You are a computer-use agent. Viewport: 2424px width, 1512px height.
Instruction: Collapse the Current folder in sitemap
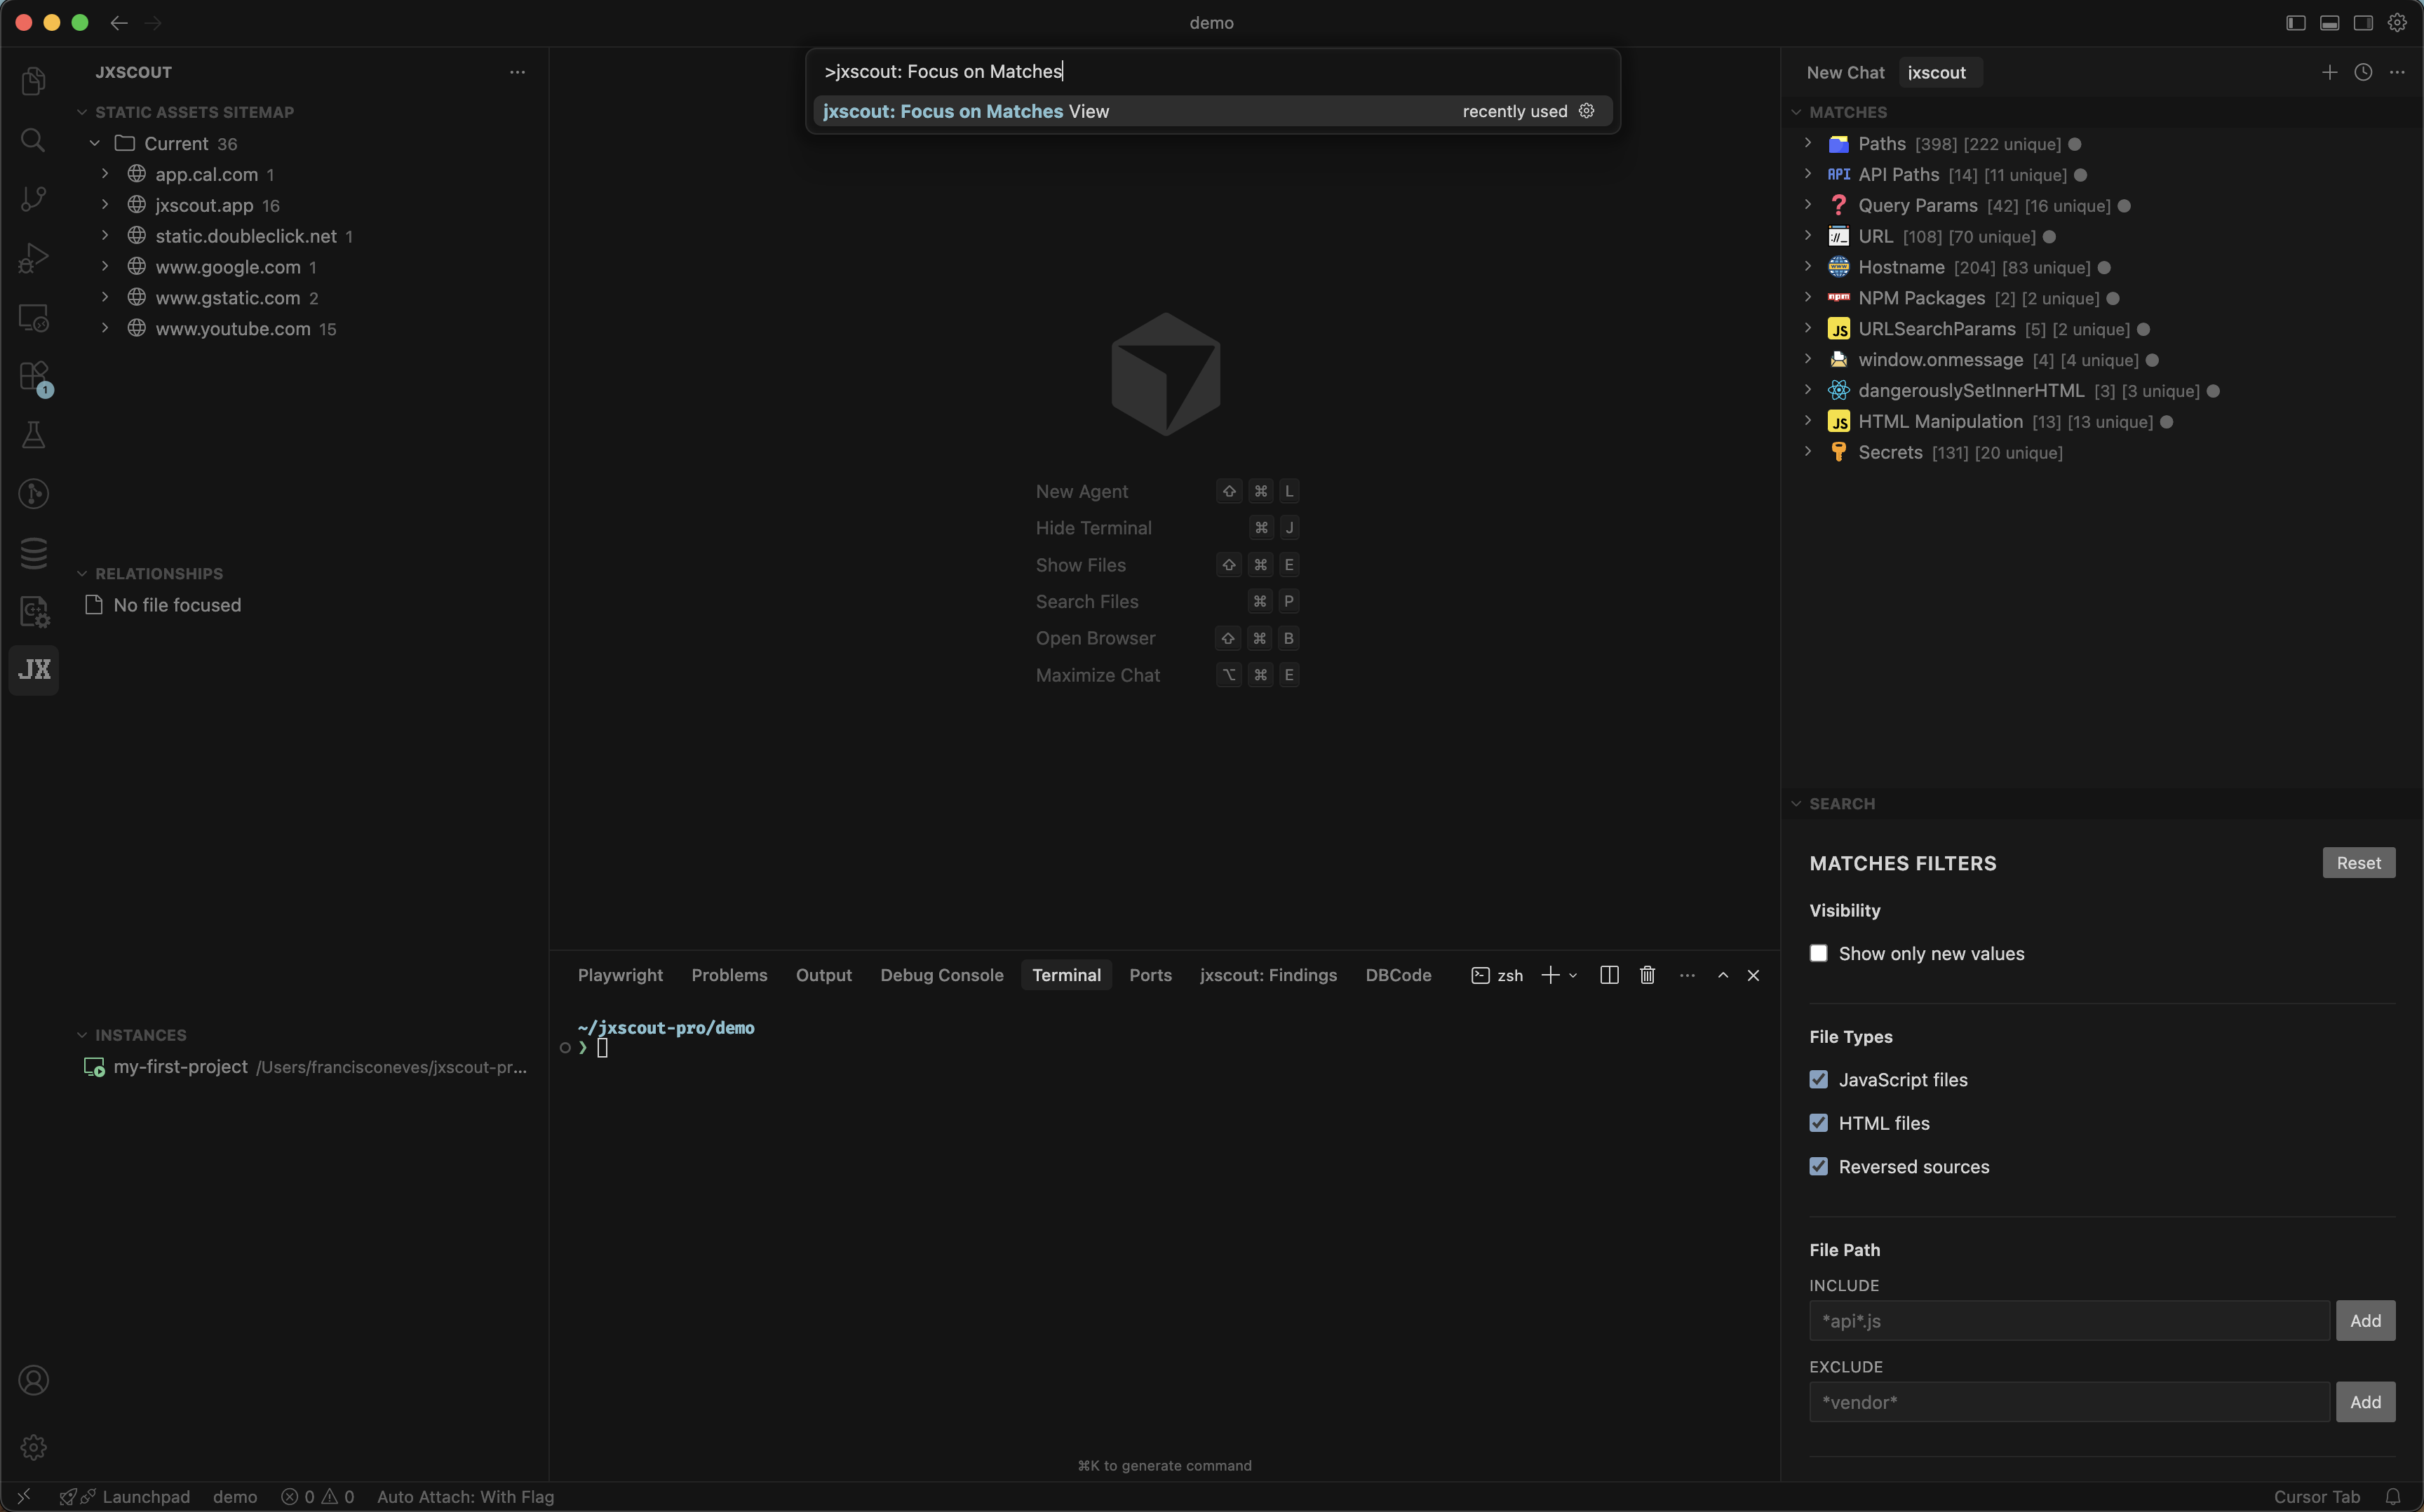[95, 143]
